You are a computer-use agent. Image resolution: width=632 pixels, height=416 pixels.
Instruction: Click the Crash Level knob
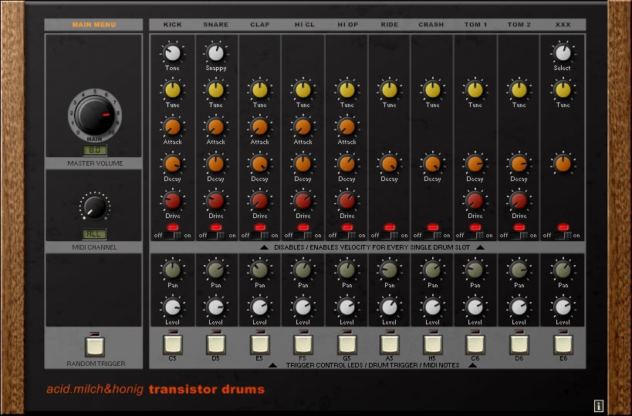pyautogui.click(x=432, y=307)
